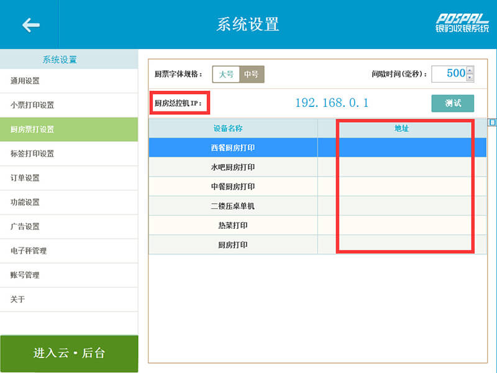Open 通用设置 general settings
Viewport: 497px width, 373px height.
25,81
